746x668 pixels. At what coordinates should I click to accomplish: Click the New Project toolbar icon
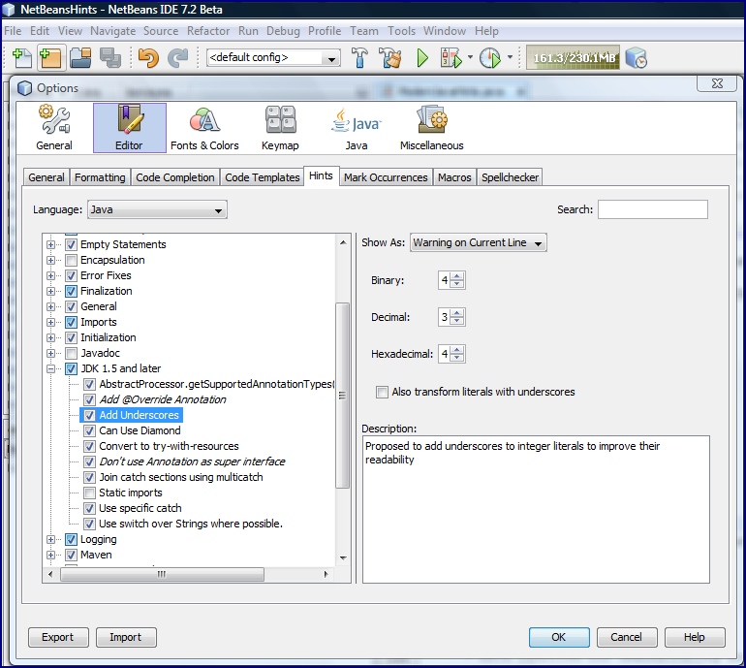(x=50, y=58)
